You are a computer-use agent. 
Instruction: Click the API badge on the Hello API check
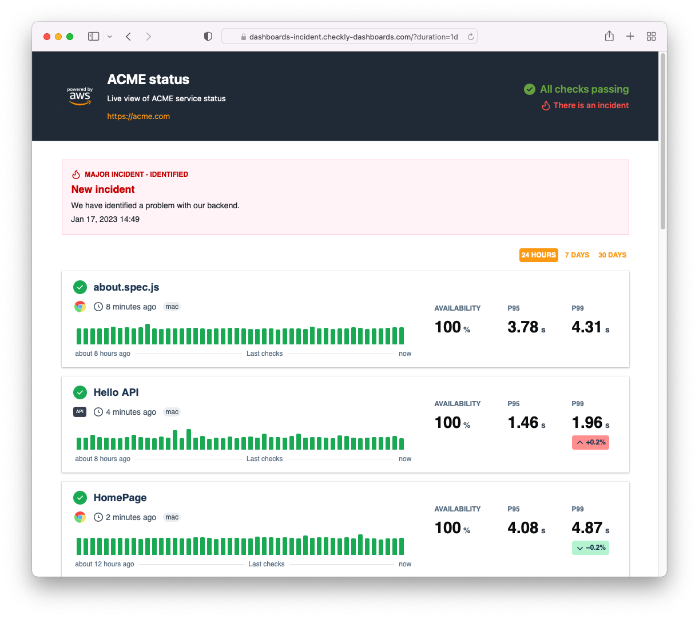pos(80,411)
